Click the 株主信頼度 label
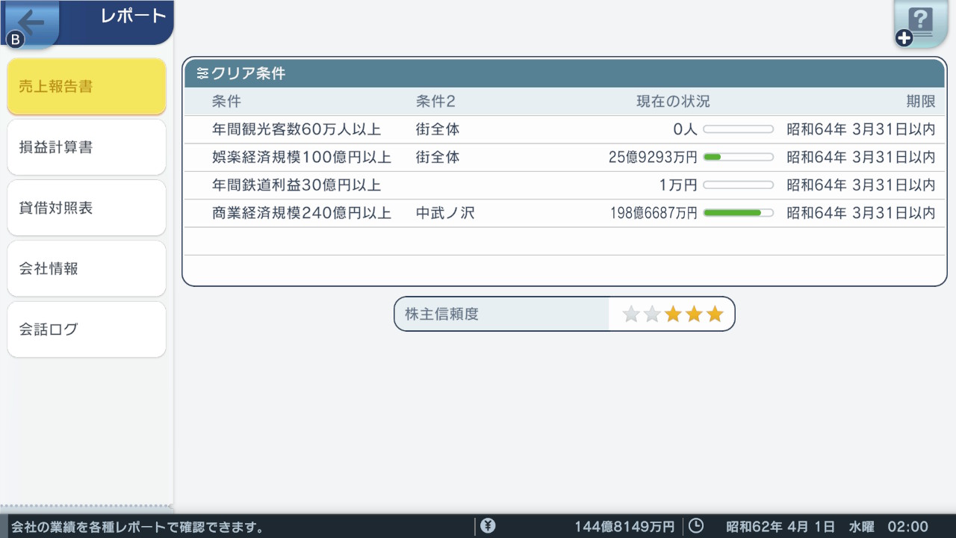This screenshot has width=956, height=538. coord(441,315)
